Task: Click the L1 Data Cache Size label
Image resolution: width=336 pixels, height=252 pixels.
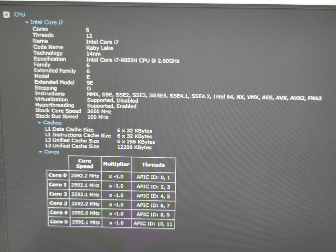Action: pos(69,130)
